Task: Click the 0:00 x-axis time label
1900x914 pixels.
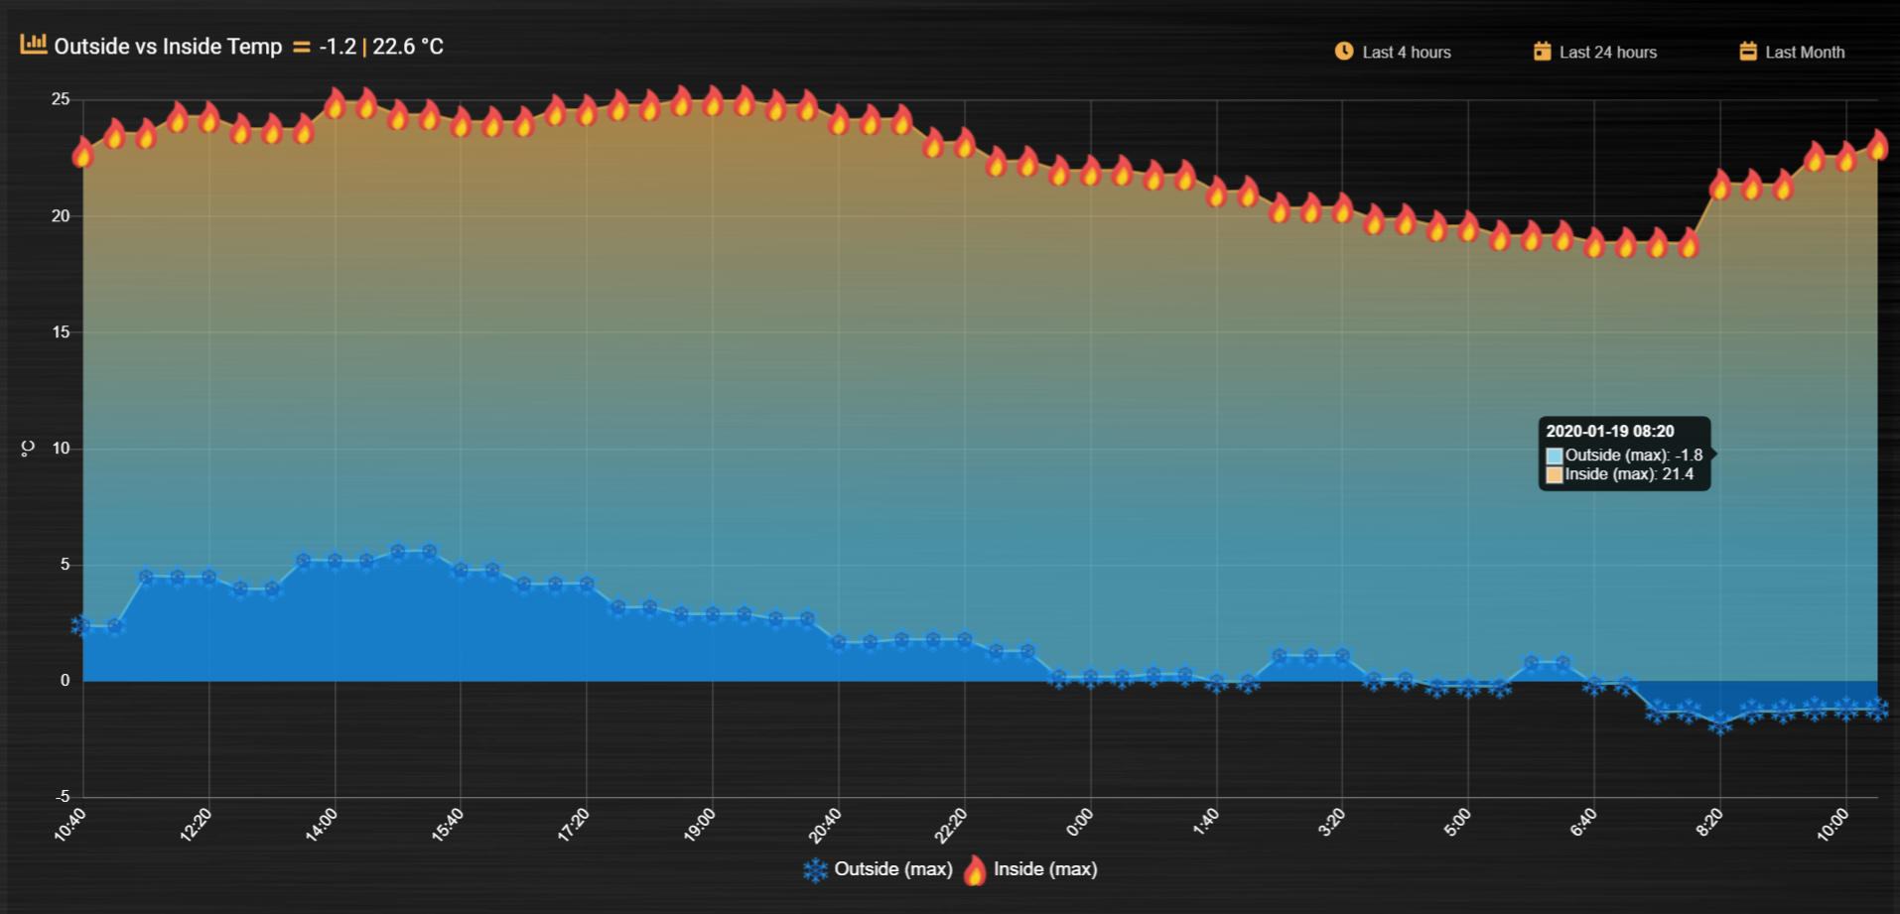Action: point(1080,823)
